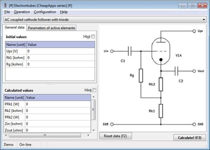Expand the circuit type dropdown
Screen dimensions: 210x150
point(204,20)
